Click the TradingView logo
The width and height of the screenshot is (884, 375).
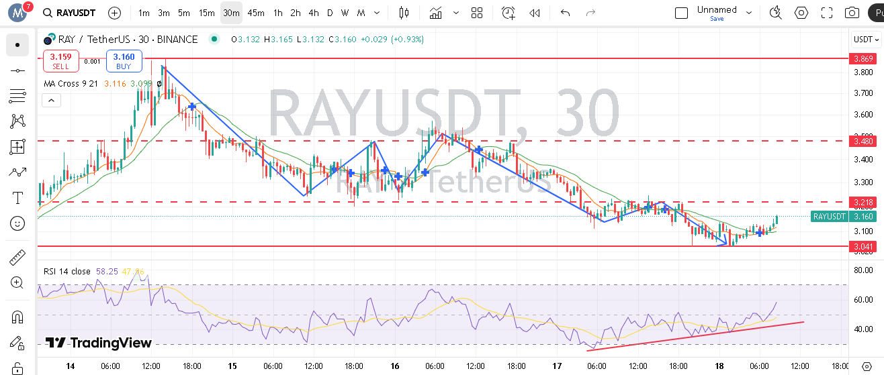tap(98, 343)
